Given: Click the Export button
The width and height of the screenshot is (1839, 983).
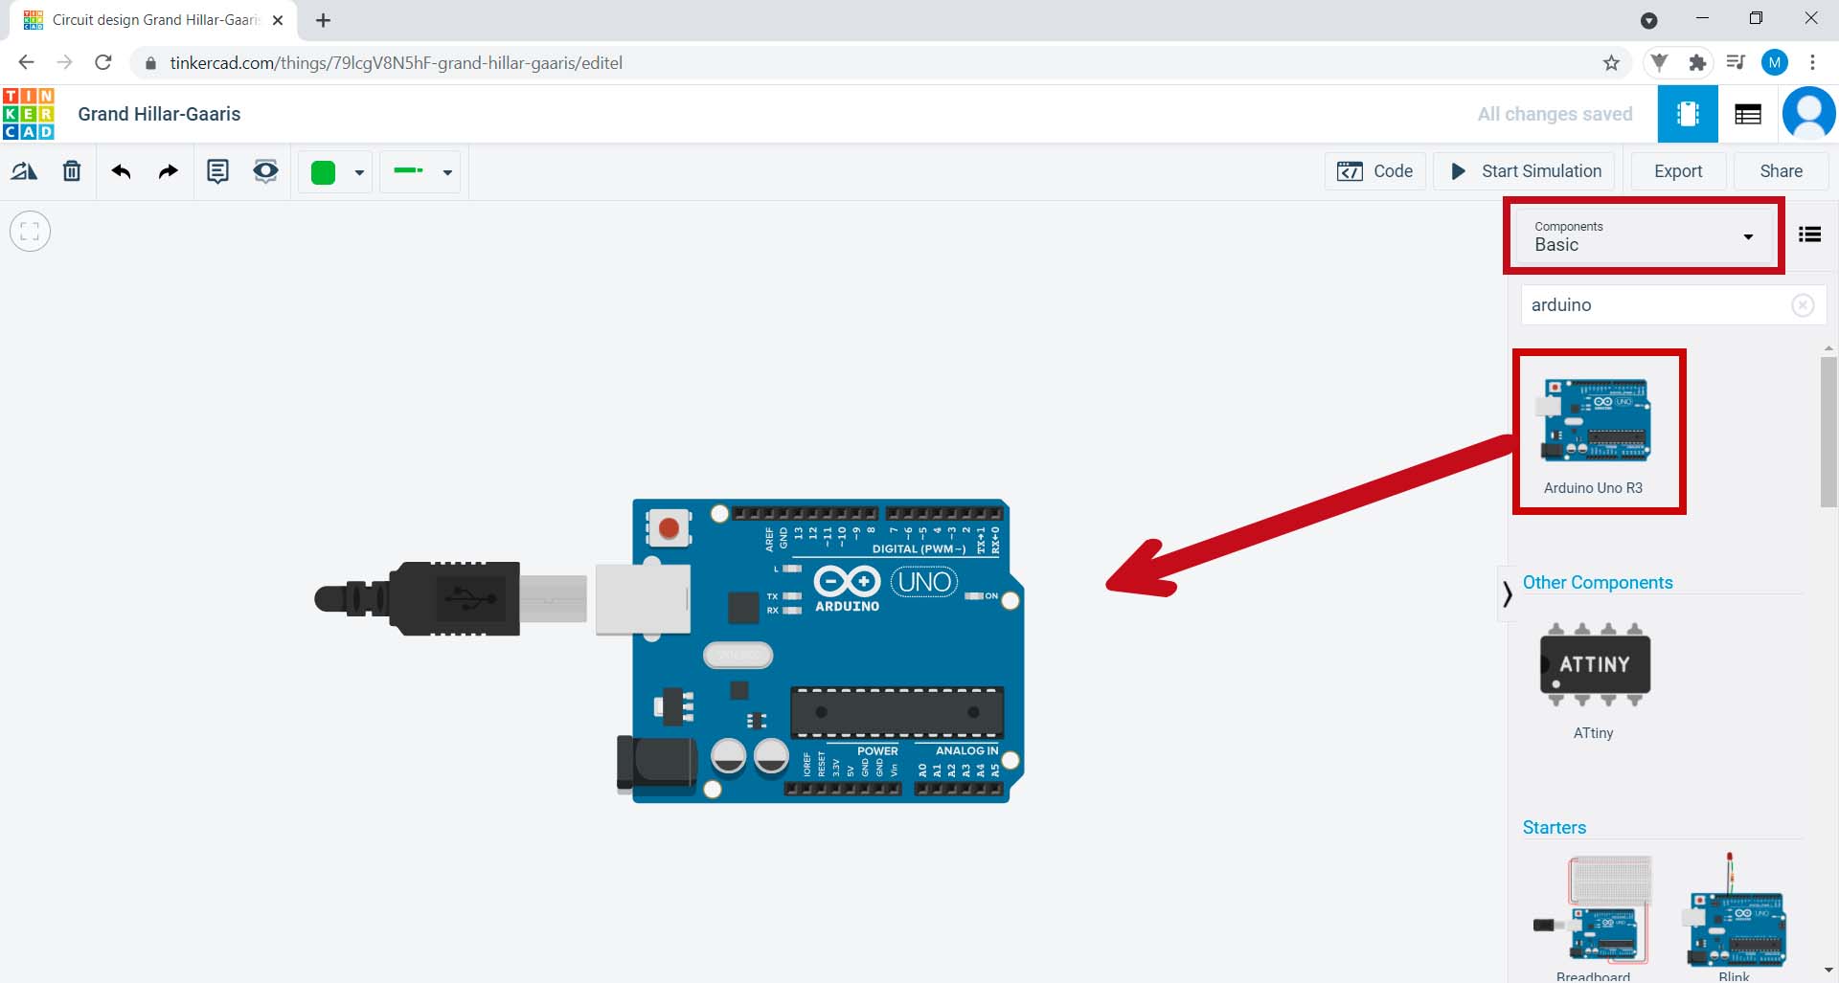Looking at the screenshot, I should click(x=1678, y=171).
